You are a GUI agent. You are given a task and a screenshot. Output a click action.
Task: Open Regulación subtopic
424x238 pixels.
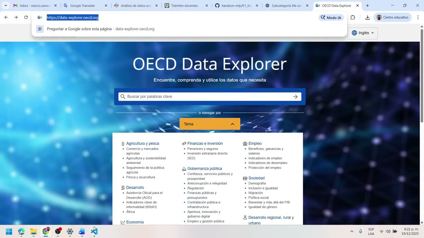point(195,188)
